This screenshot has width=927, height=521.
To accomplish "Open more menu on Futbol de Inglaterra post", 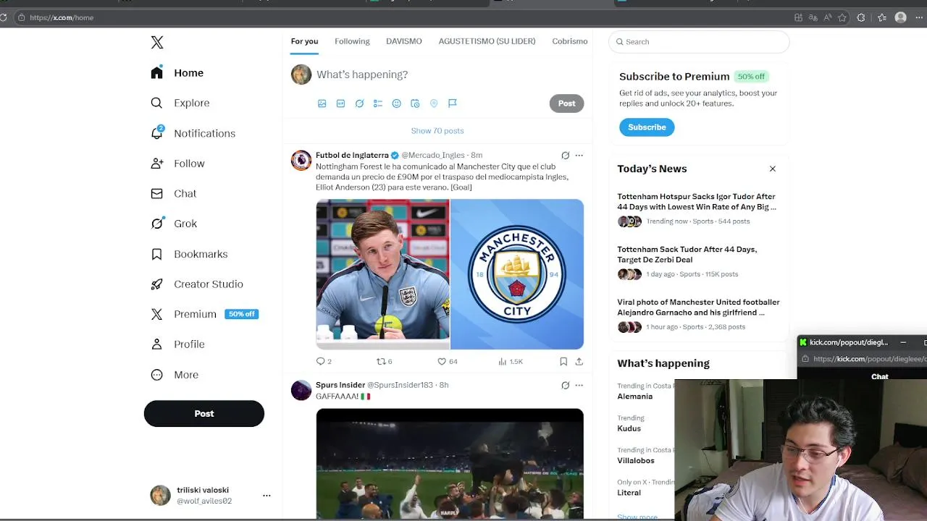I will [x=579, y=155].
